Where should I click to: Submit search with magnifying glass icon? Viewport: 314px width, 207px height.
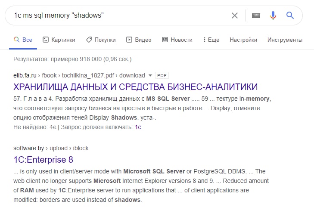pos(290,15)
